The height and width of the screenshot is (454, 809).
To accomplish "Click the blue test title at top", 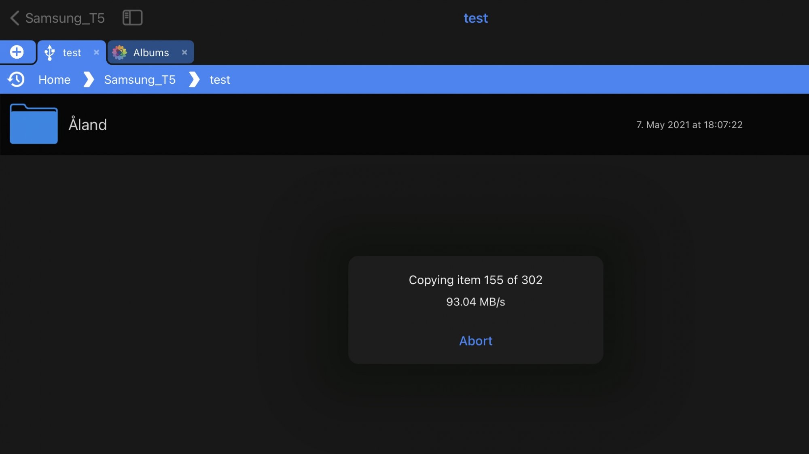I will pyautogui.click(x=476, y=18).
